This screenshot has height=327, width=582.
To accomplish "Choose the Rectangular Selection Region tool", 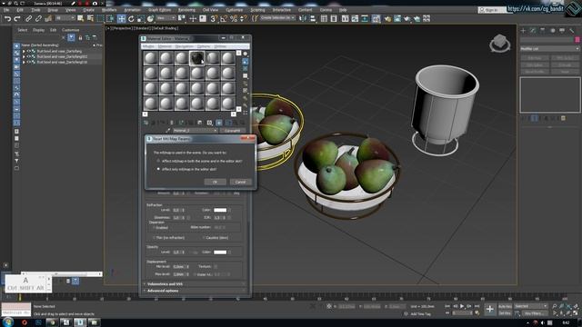I will tap(100, 18).
